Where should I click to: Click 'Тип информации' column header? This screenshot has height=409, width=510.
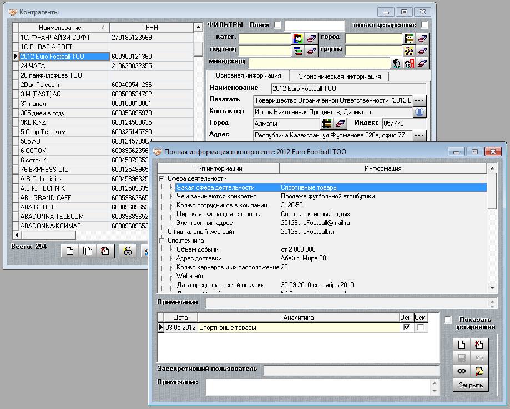point(218,168)
